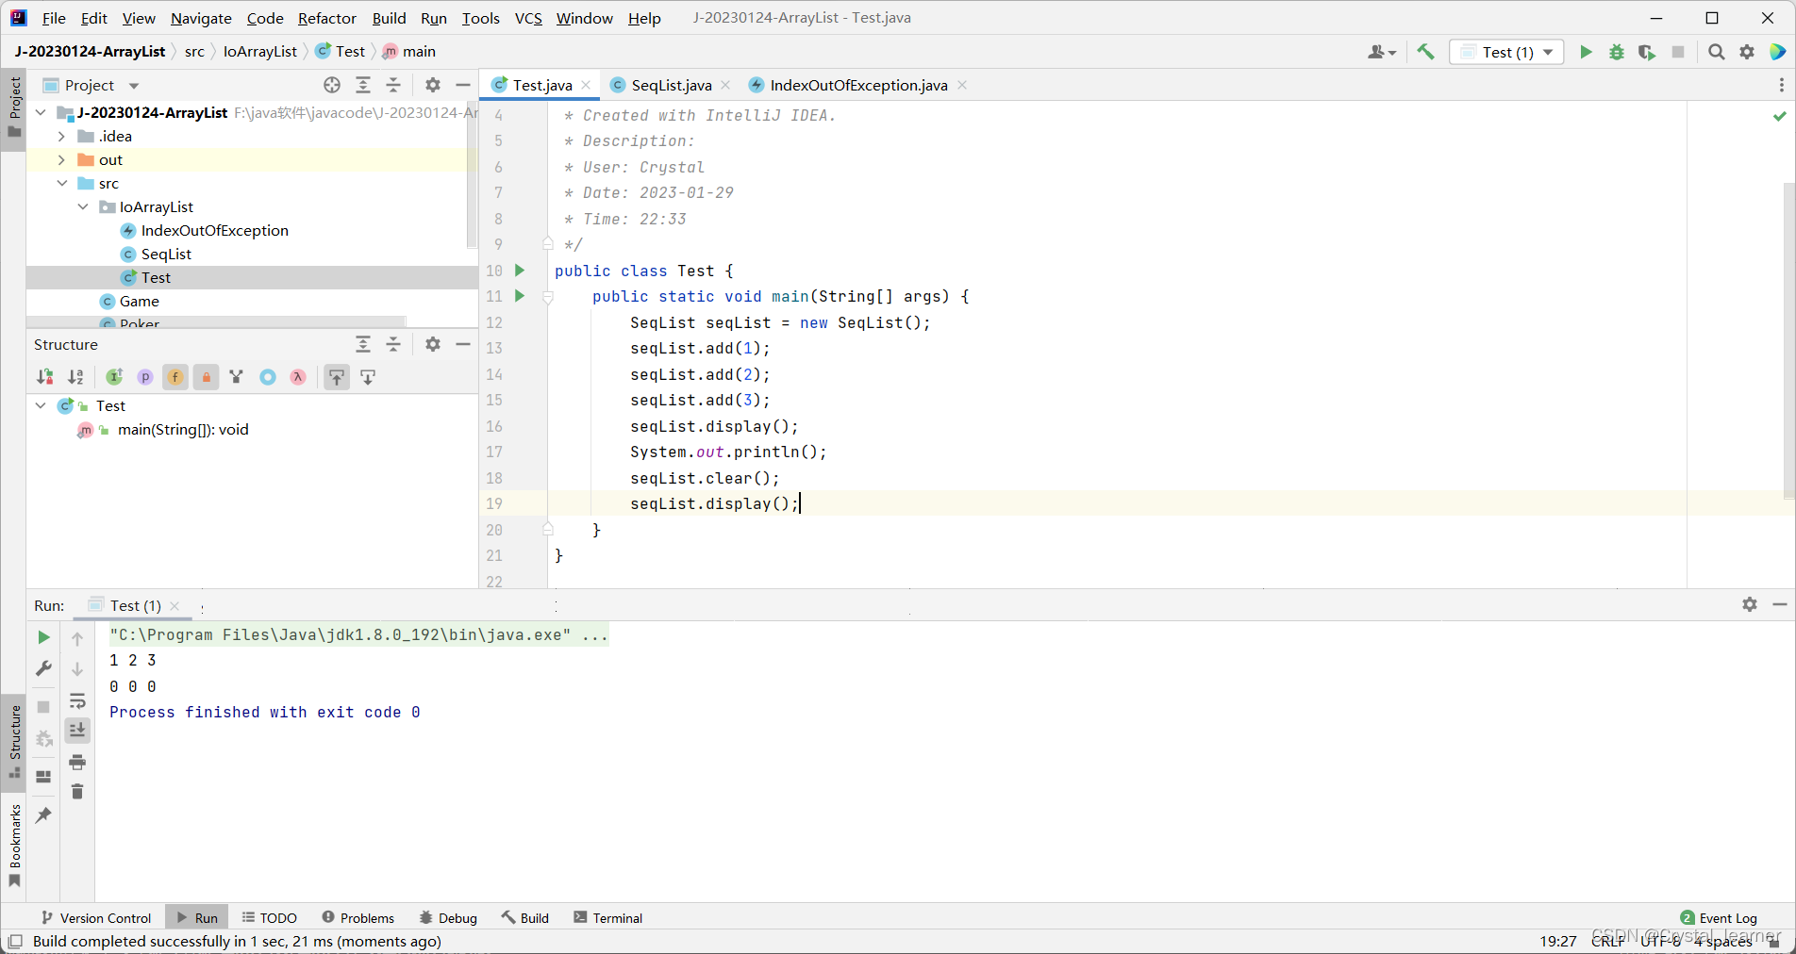Open editor tabs more options menu
This screenshot has width=1796, height=954.
pos(1781,85)
